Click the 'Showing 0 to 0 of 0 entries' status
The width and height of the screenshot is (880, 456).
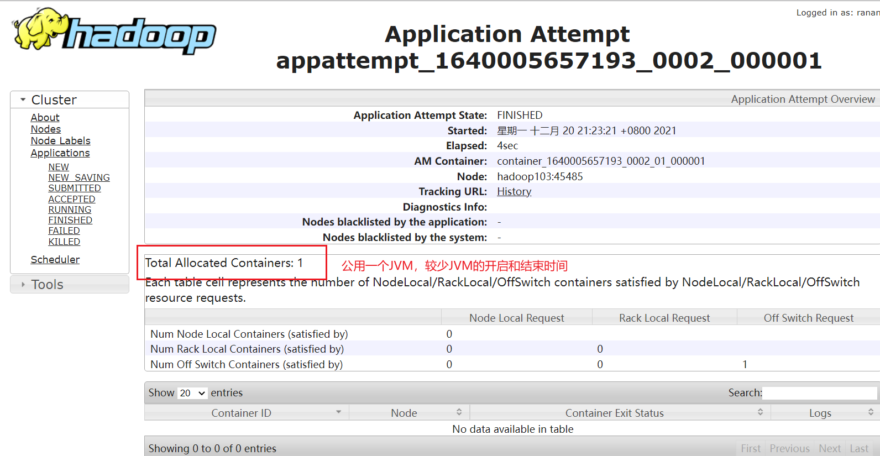point(212,448)
